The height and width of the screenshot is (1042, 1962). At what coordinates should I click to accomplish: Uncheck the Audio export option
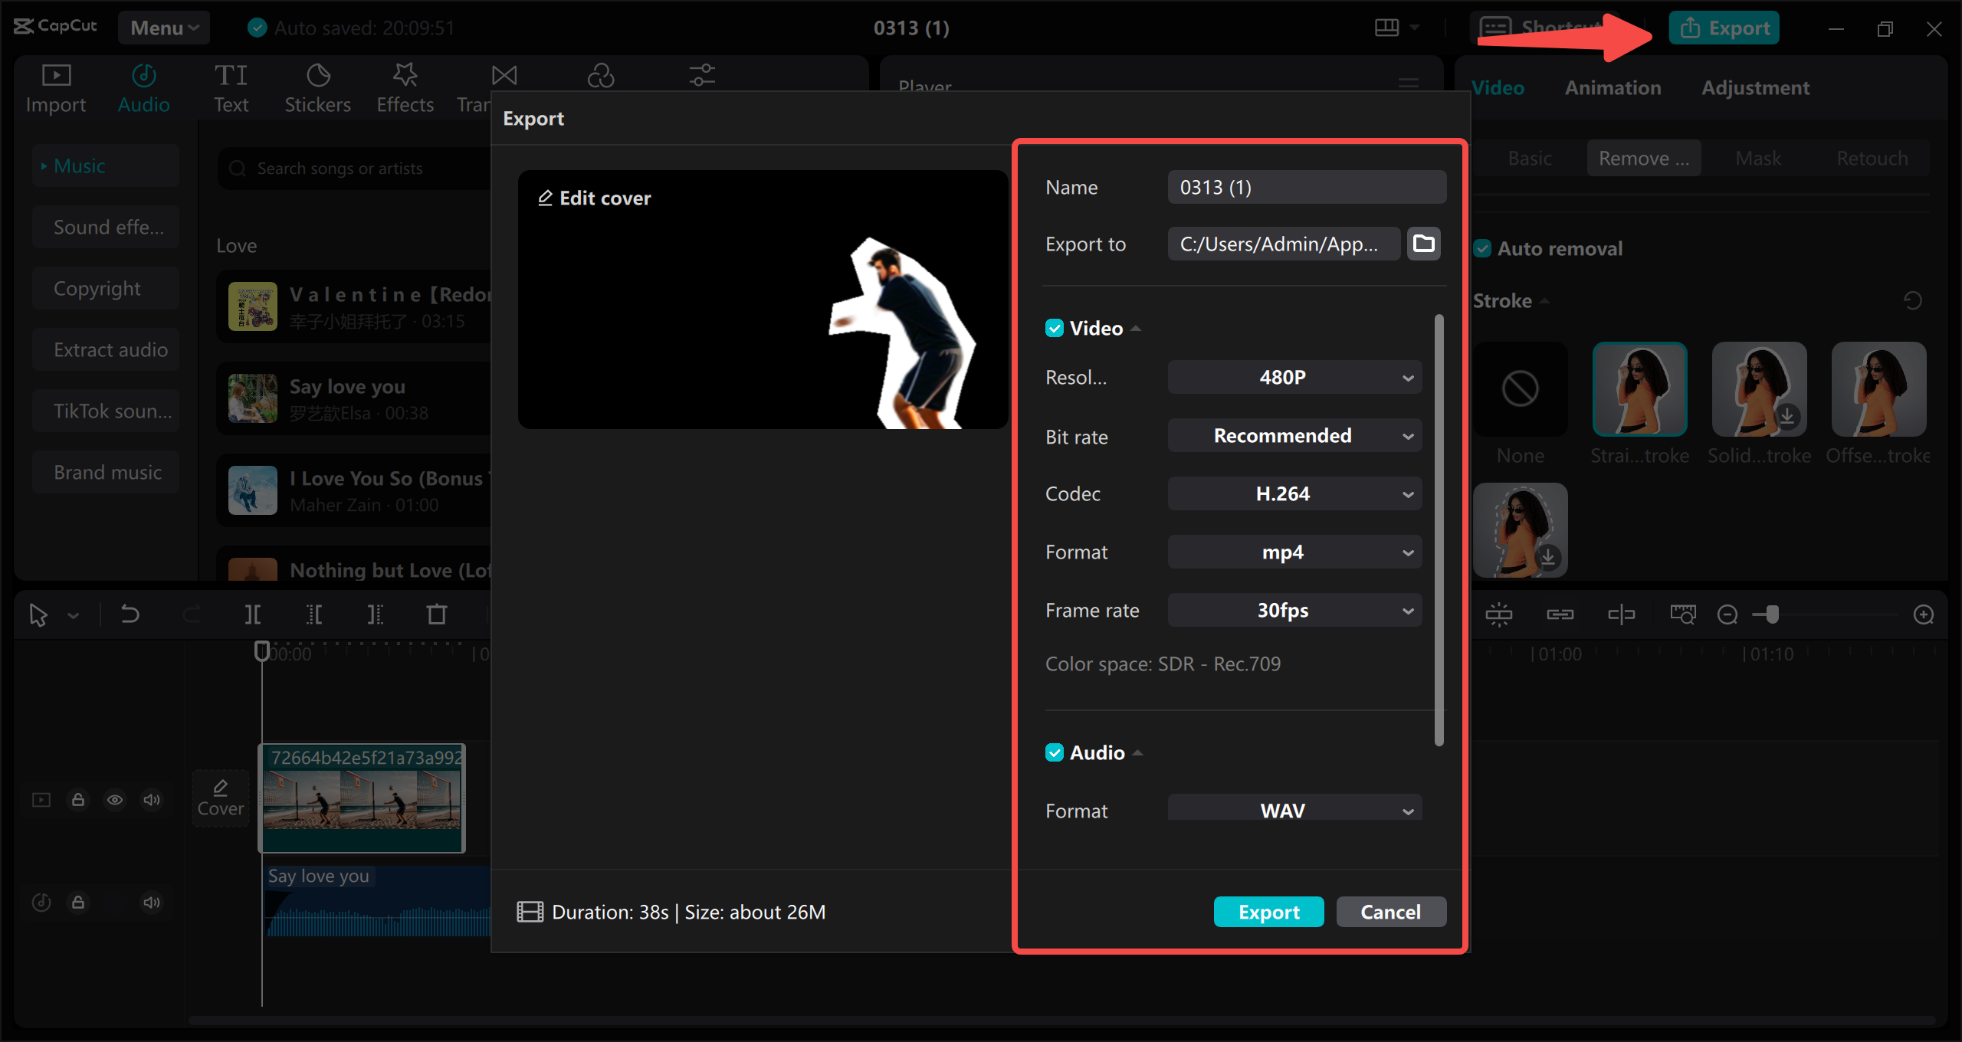[x=1055, y=752]
